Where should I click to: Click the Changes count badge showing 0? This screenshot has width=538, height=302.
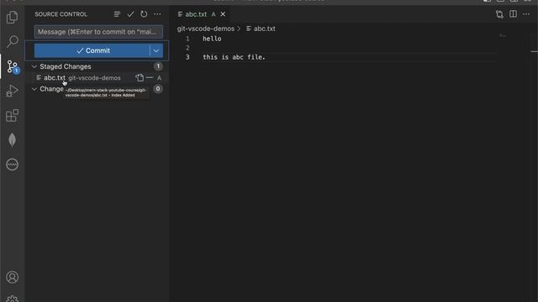click(x=158, y=89)
